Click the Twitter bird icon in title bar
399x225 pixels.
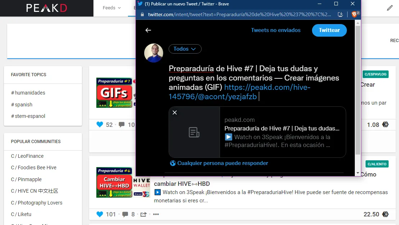point(140,4)
